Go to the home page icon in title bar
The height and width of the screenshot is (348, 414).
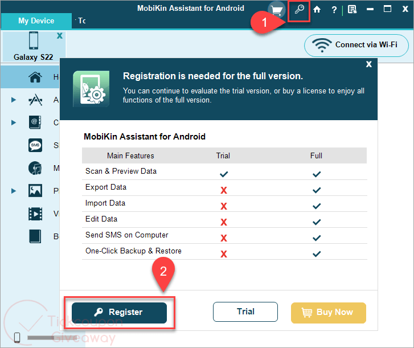[x=317, y=10]
